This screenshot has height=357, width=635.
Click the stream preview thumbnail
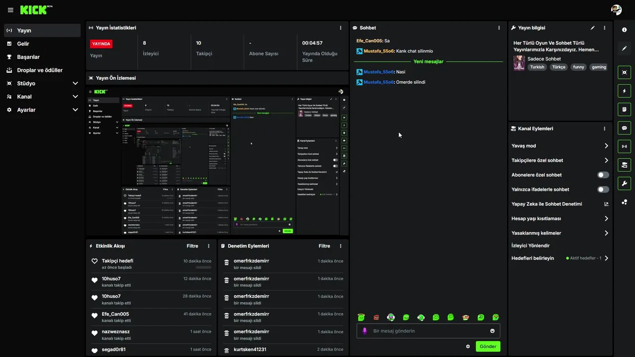[217, 161]
